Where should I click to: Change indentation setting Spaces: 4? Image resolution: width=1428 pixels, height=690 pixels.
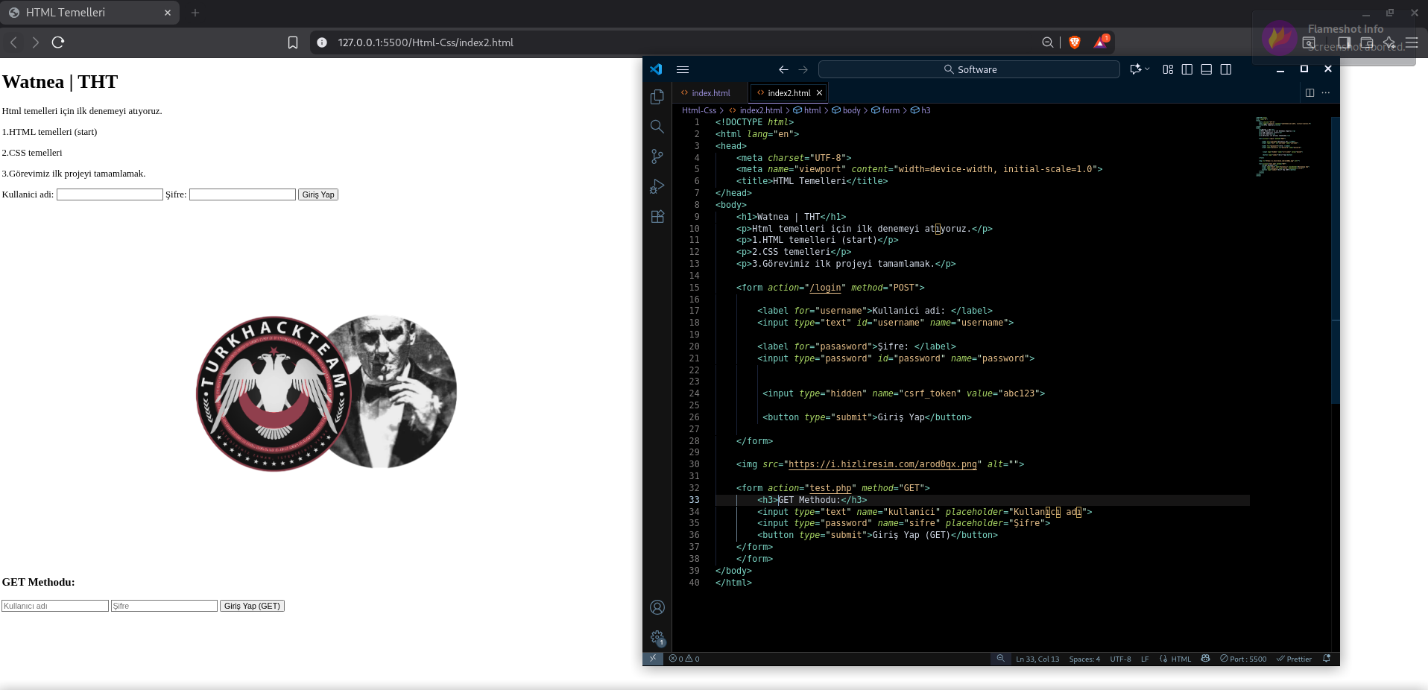pos(1084,659)
